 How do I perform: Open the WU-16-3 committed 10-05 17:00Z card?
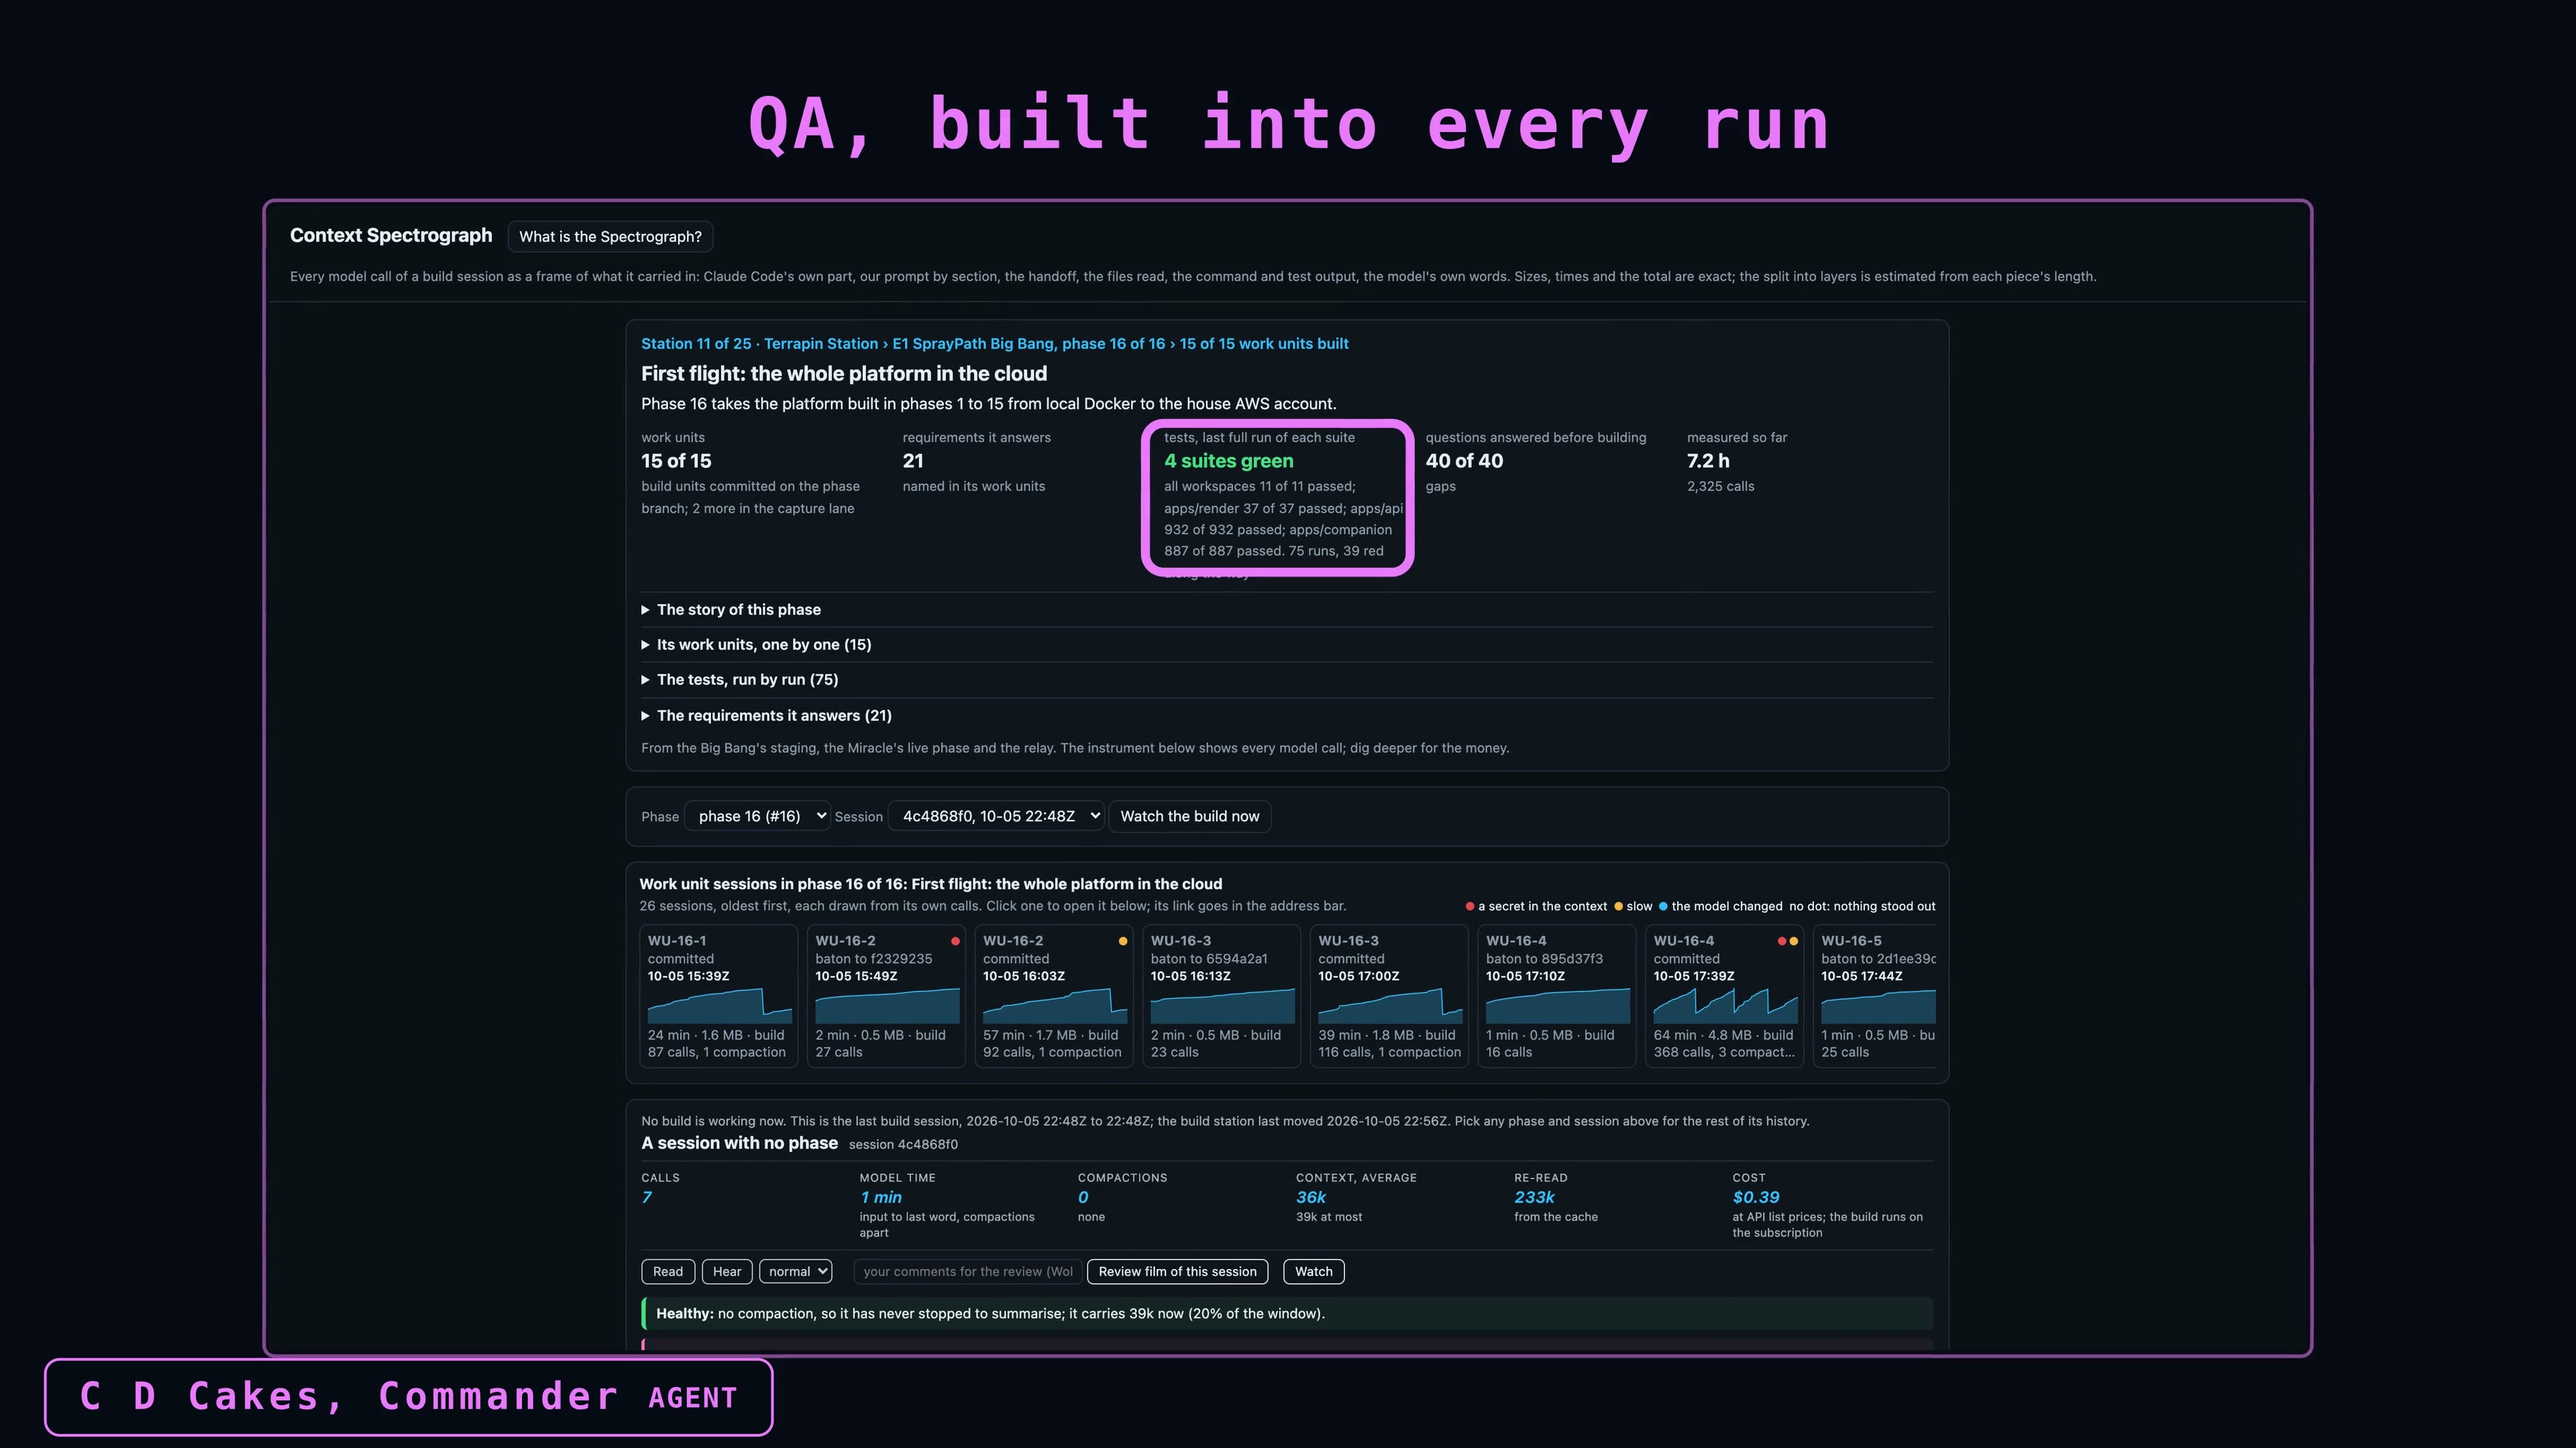click(1389, 996)
